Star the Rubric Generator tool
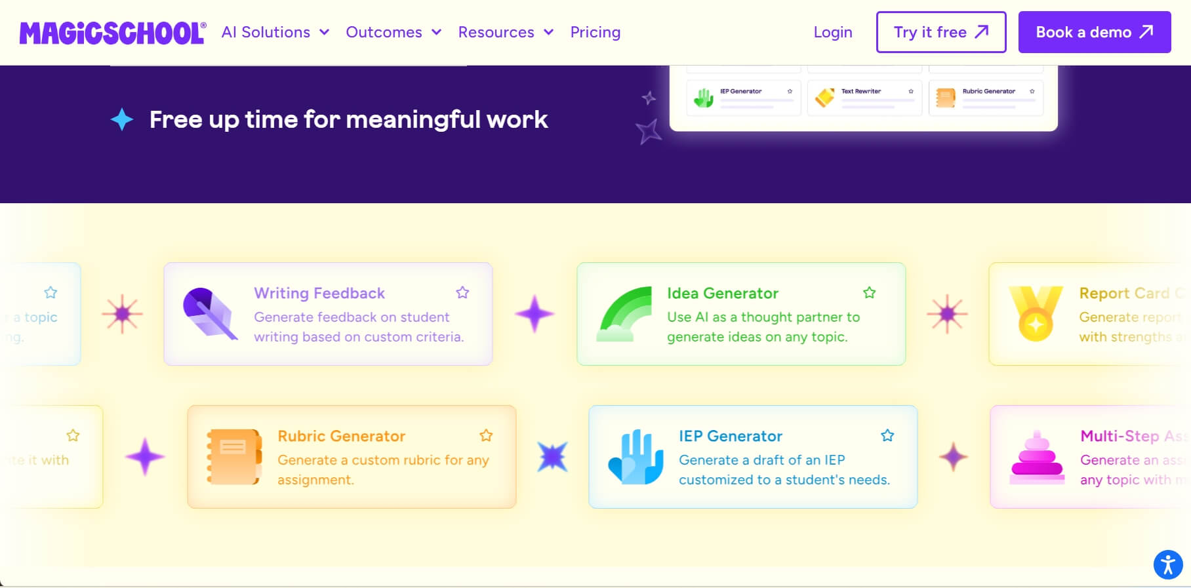The image size is (1191, 588). [x=486, y=435]
